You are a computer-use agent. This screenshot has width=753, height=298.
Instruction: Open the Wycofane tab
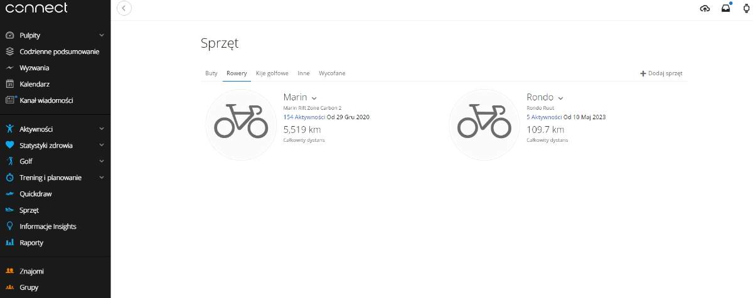pyautogui.click(x=332, y=73)
